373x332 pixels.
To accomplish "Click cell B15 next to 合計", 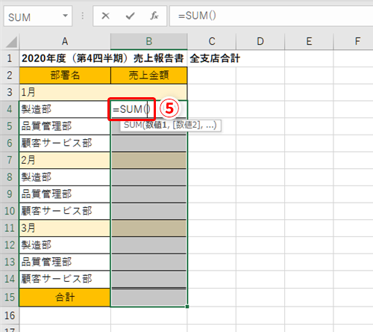I will tap(148, 297).
